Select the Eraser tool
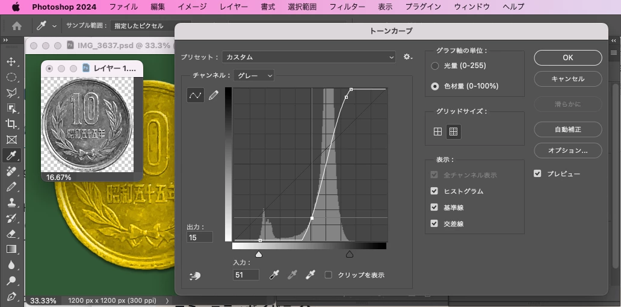Viewport: 621px width, 307px height. pyautogui.click(x=11, y=234)
